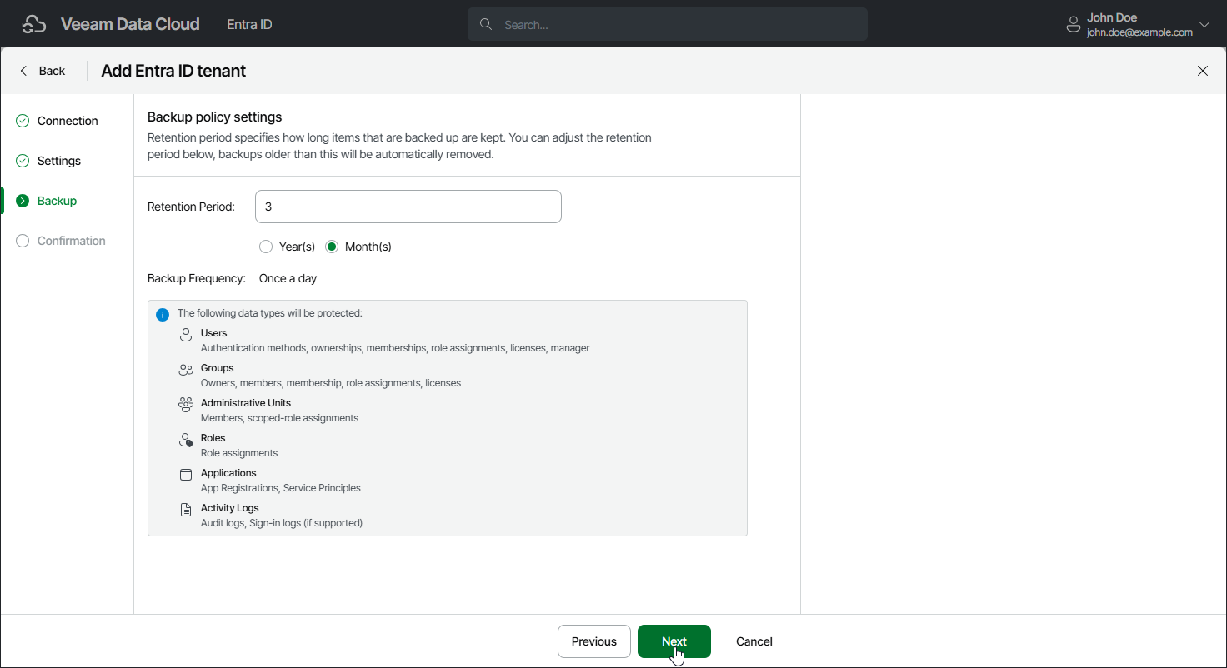Click the 'Add Entra ID tenant' title
This screenshot has width=1227, height=668.
(173, 71)
